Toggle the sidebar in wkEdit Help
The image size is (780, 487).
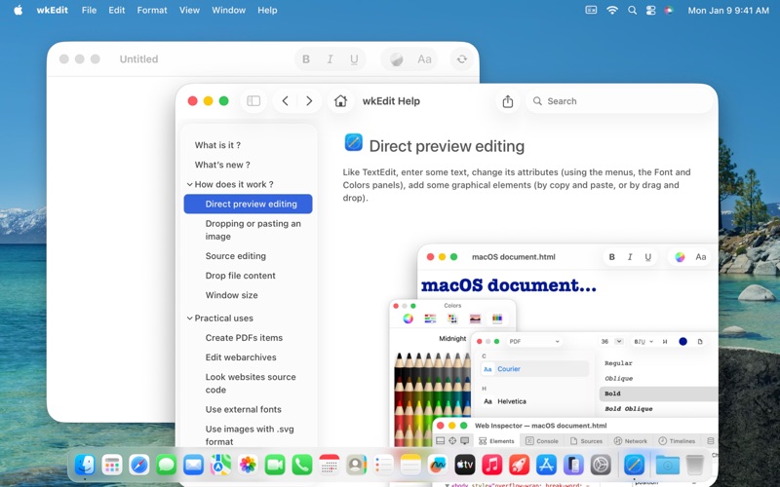pos(253,101)
